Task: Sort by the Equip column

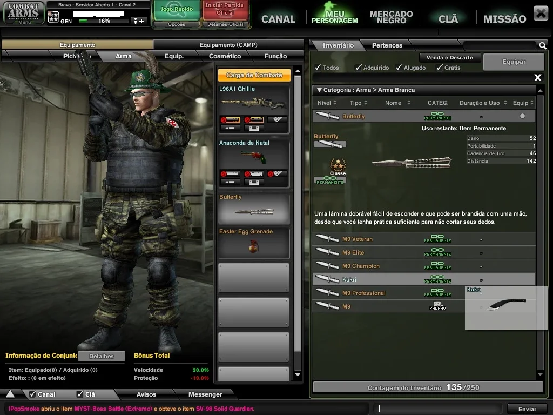Action: pyautogui.click(x=523, y=103)
